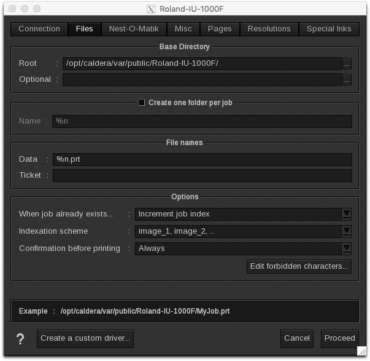Browse for Optional directory with ellipsis button
Screen dimensions: 370x361
point(347,80)
